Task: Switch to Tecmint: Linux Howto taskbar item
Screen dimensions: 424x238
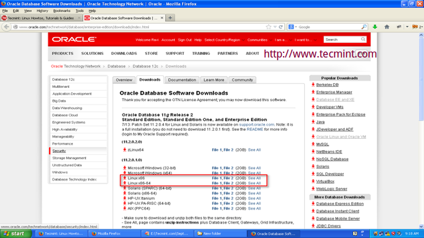Action: (x=62, y=233)
